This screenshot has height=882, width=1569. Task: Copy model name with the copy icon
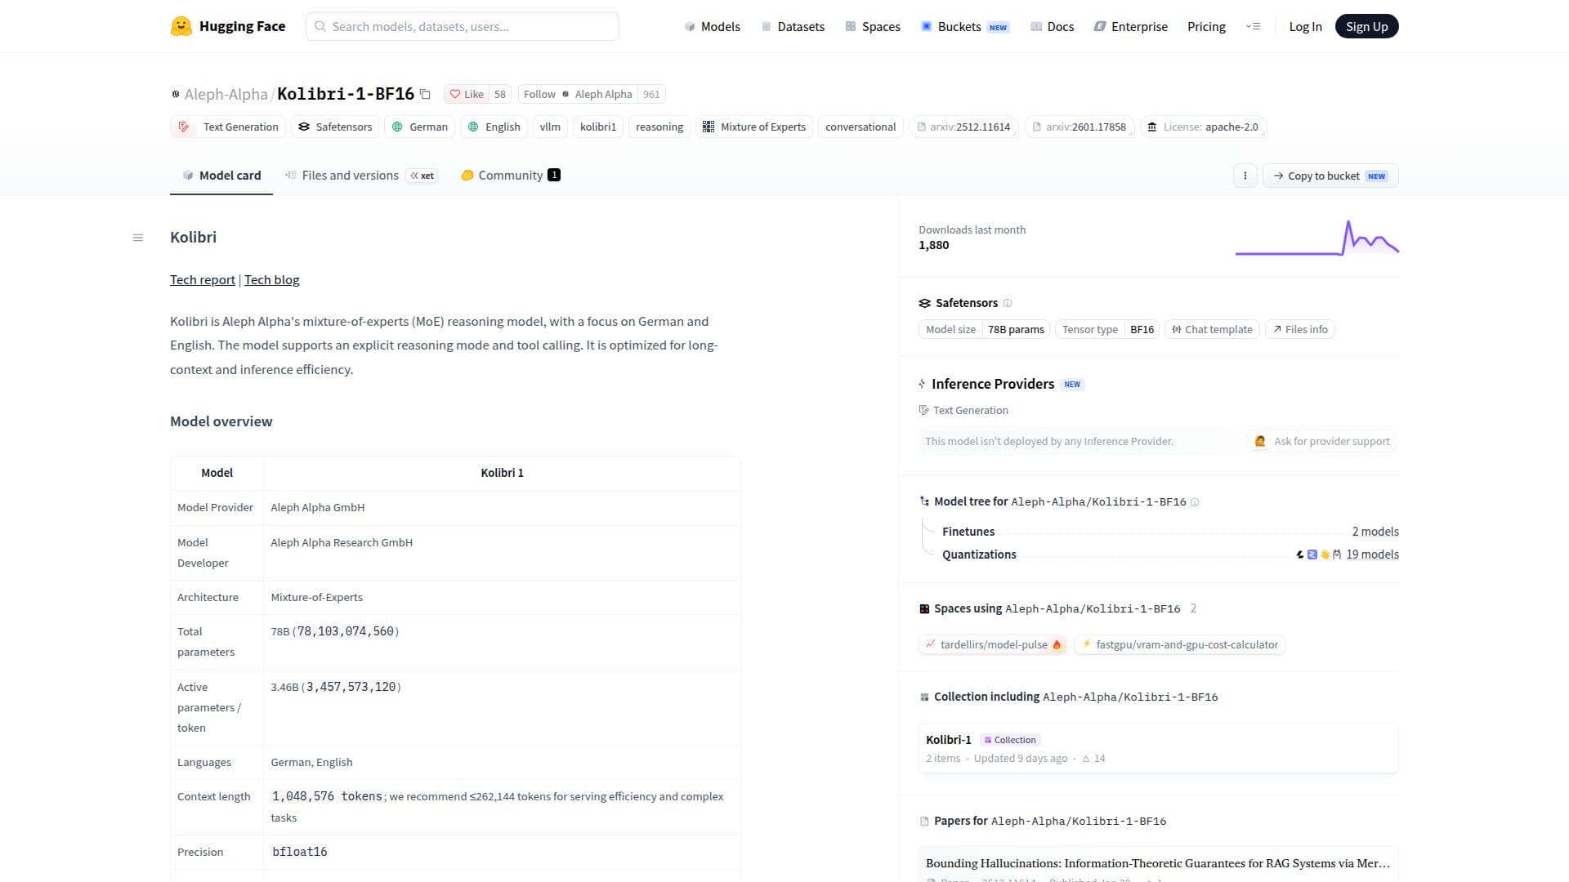(x=425, y=94)
